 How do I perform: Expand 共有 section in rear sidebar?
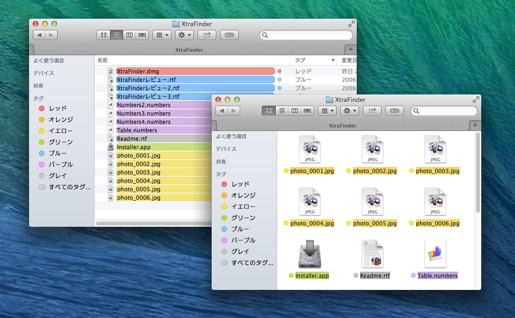tap(38, 86)
